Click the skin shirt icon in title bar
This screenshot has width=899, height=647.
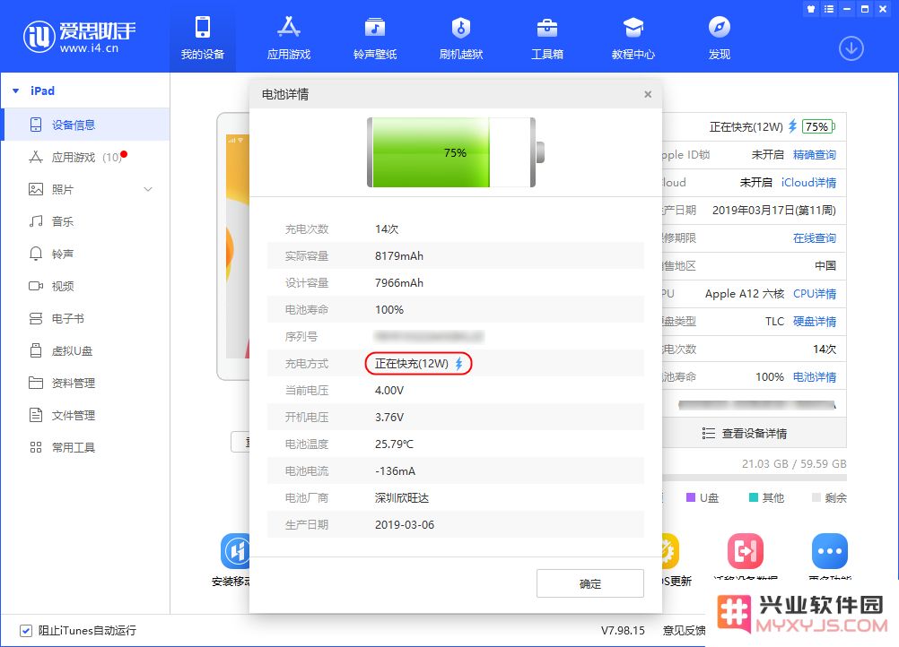click(811, 9)
